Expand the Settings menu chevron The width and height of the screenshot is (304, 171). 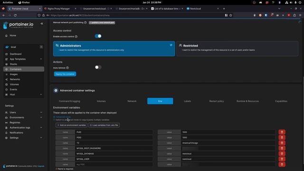41,138
